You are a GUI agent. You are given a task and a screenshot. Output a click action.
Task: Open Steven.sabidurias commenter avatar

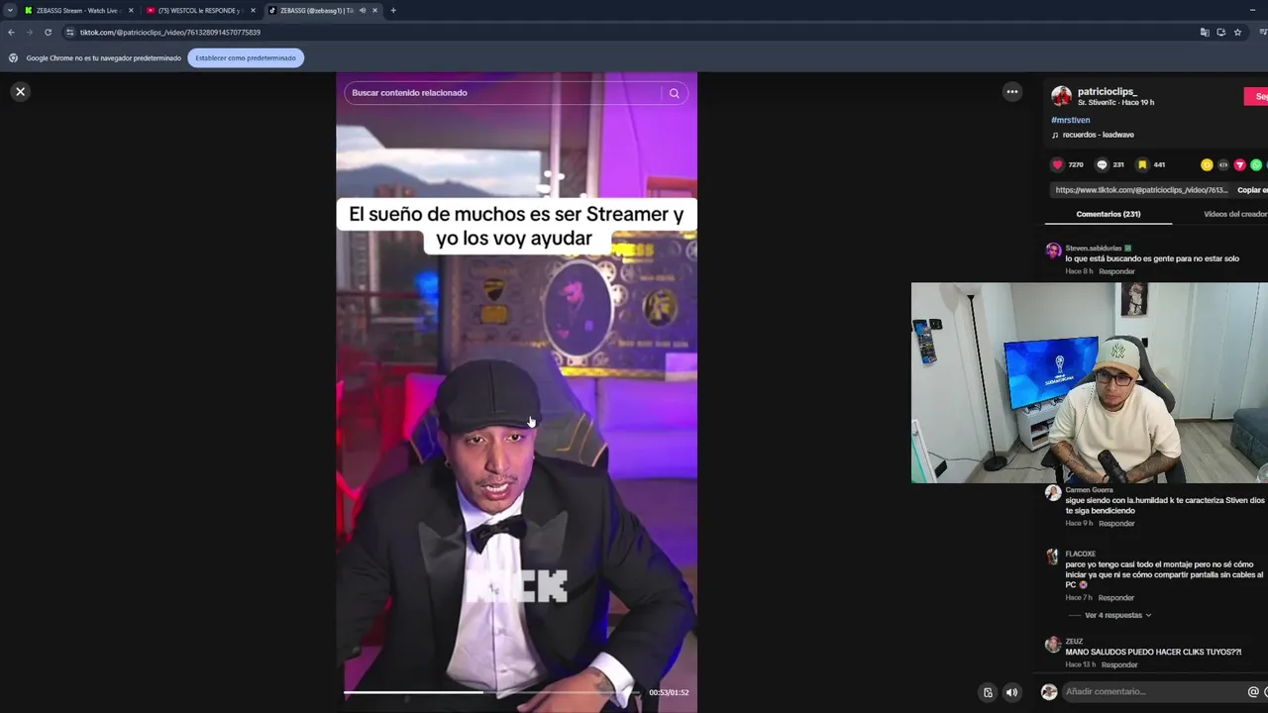click(1053, 252)
